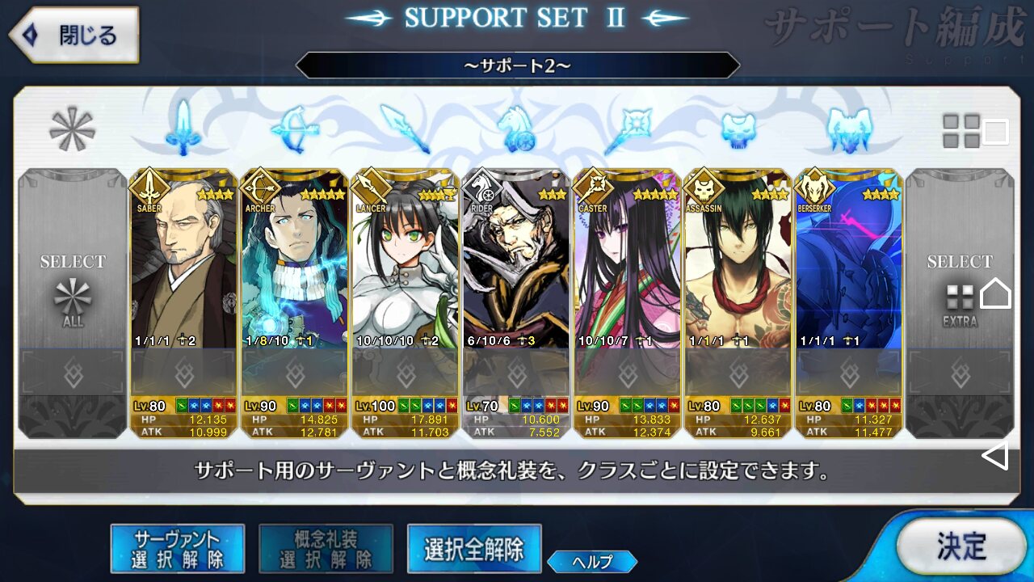Image resolution: width=1034 pixels, height=582 pixels.
Task: Select the Saber class sword icon
Action: tap(183, 128)
